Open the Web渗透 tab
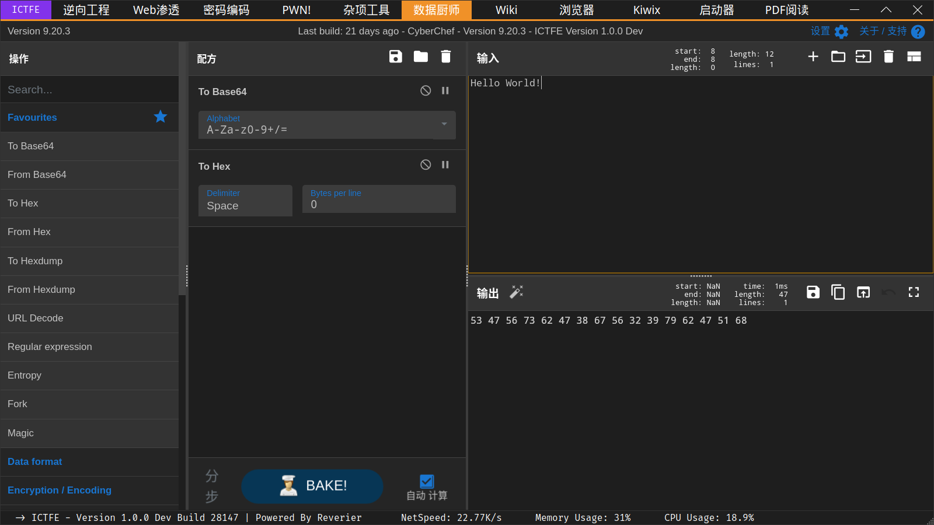934x525 pixels. pyautogui.click(x=156, y=10)
